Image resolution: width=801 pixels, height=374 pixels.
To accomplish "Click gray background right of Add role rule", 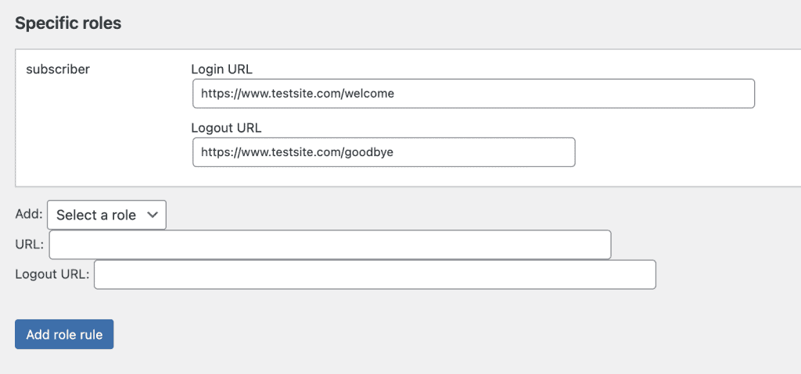I will point(408,335).
